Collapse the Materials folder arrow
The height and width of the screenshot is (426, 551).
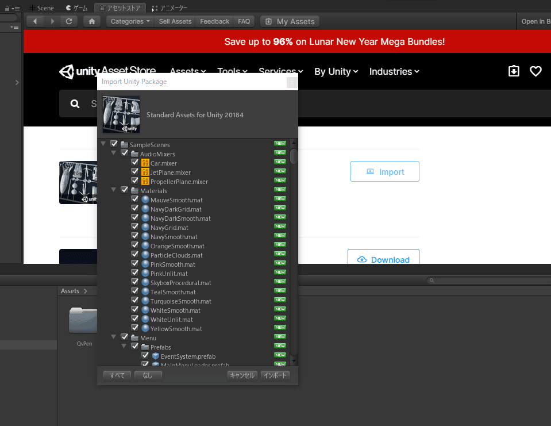coord(114,190)
